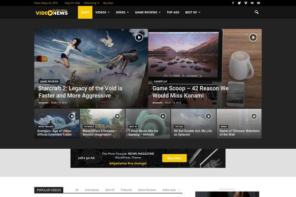Viewport: 296px width, 197px height.
Task: Expand the Advertising dropdown in top bar
Action: (92, 3)
